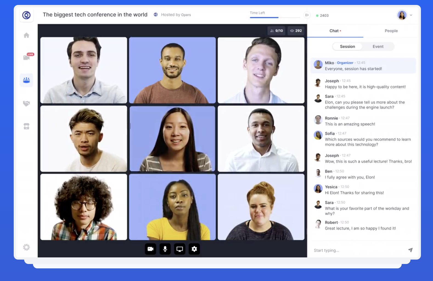This screenshot has height=281, width=433.
Task: Switch chat scope to Event
Action: [378, 47]
